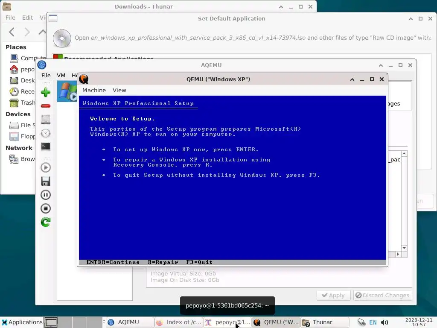This screenshot has height=328, width=437.
Task: Click the EN keyboard layout indicator
Action: click(373, 322)
